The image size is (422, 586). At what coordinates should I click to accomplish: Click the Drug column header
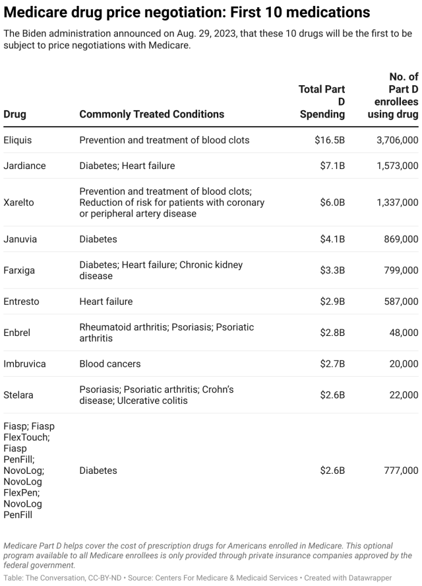(x=15, y=114)
